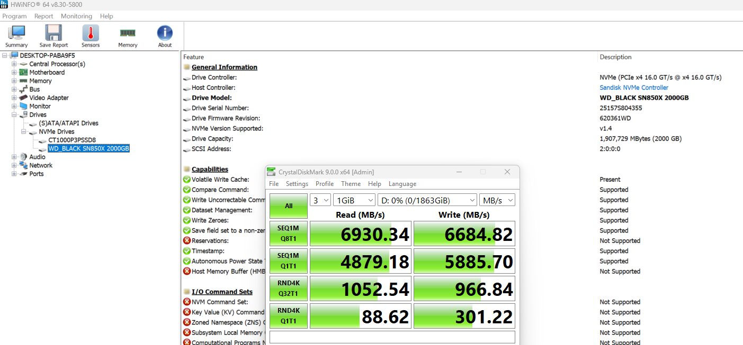
Task: Open the Theme menu in CrystalDiskMark
Action: [x=351, y=184]
